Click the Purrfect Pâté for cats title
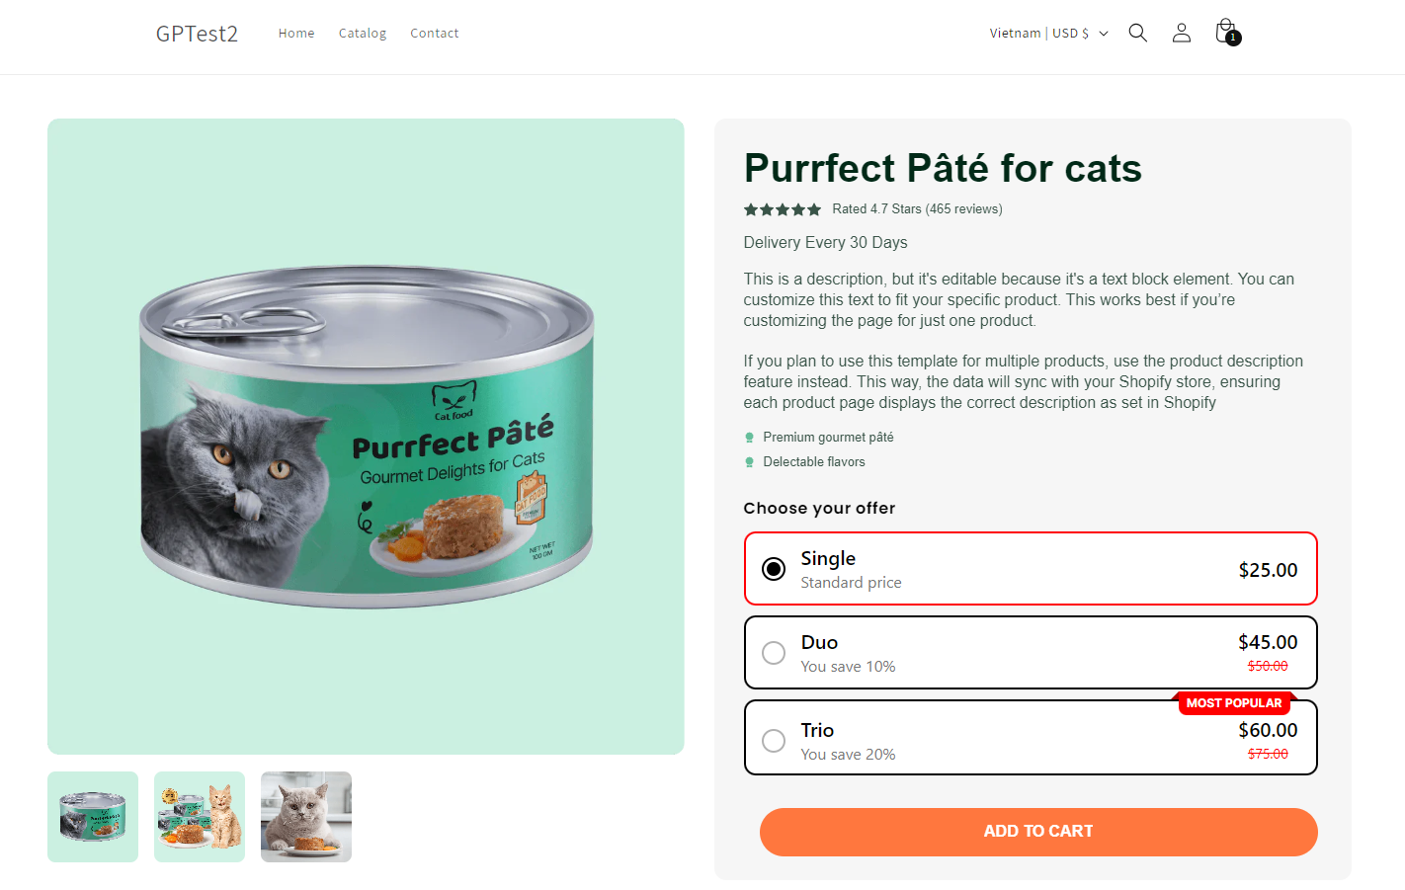Screen dimensions: 1405x890 943,168
